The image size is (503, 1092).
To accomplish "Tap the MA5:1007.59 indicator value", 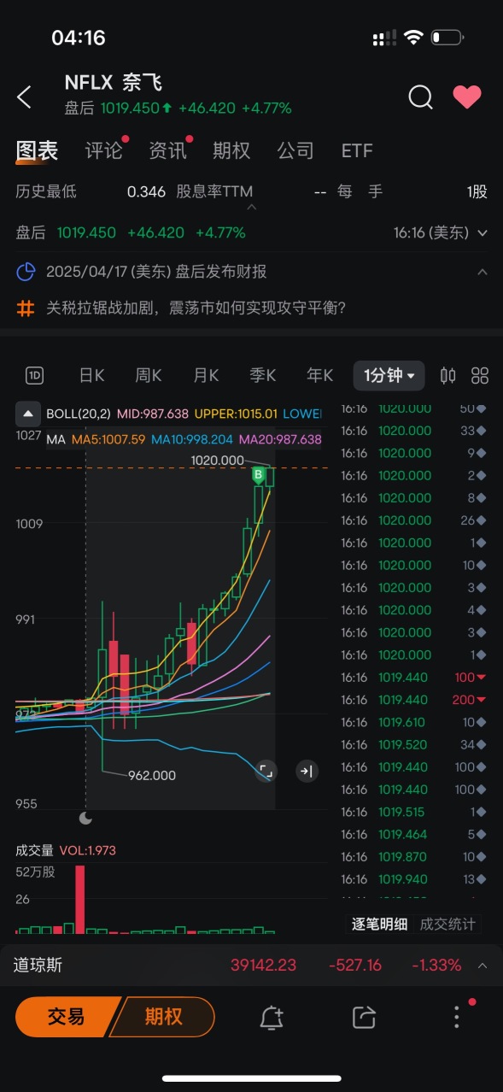I will pyautogui.click(x=108, y=439).
